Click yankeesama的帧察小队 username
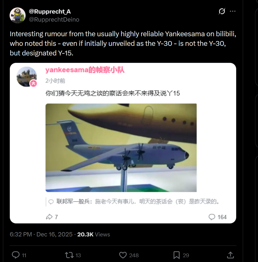The image size is (258, 262). point(85,70)
